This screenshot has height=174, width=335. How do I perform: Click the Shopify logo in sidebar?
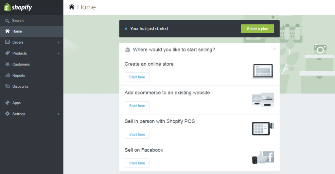pos(18,7)
